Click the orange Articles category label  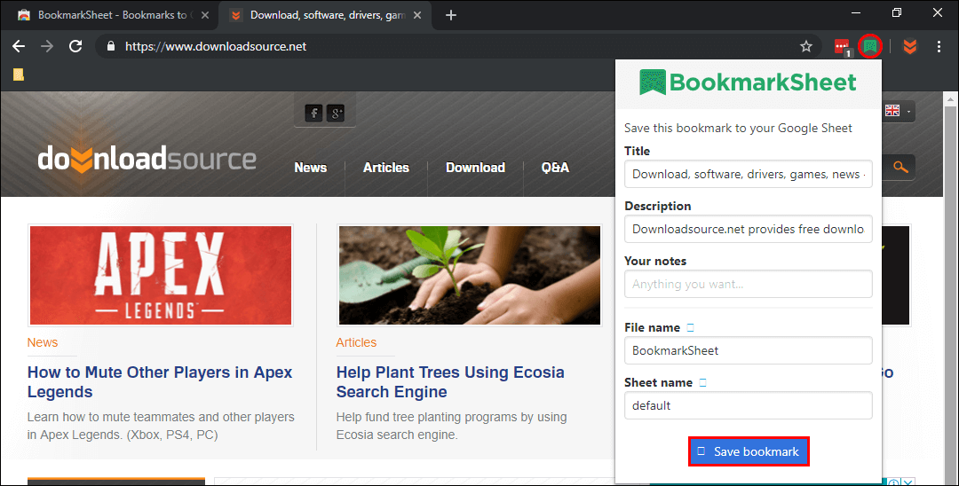pos(356,342)
